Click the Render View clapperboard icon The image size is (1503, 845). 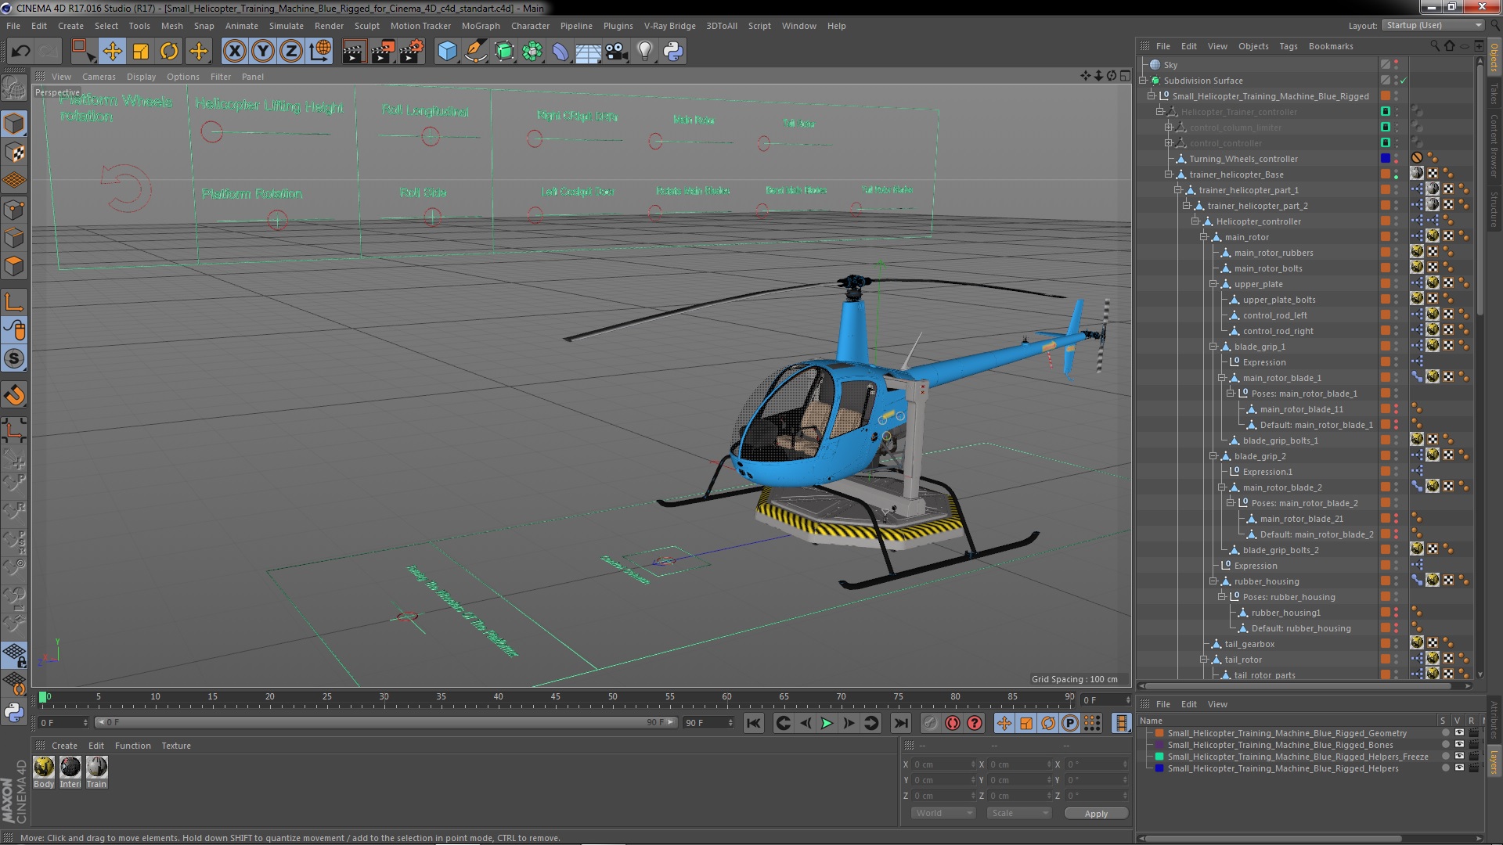(354, 52)
